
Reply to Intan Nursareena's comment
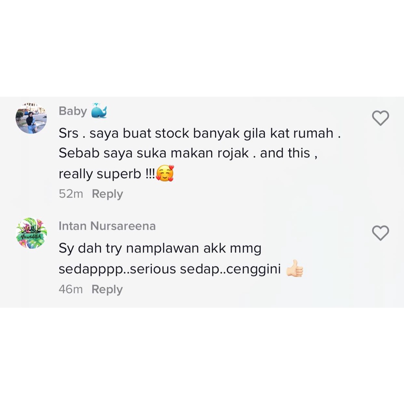click(107, 289)
